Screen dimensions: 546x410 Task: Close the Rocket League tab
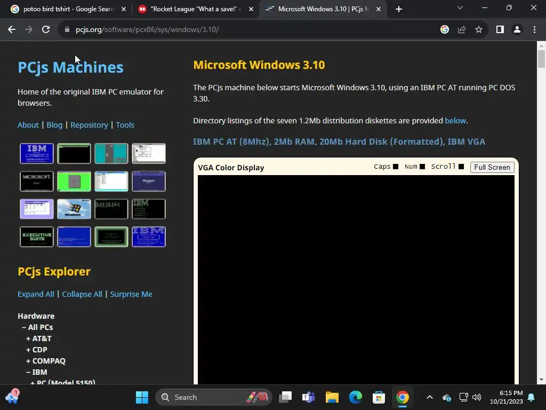pos(251,9)
